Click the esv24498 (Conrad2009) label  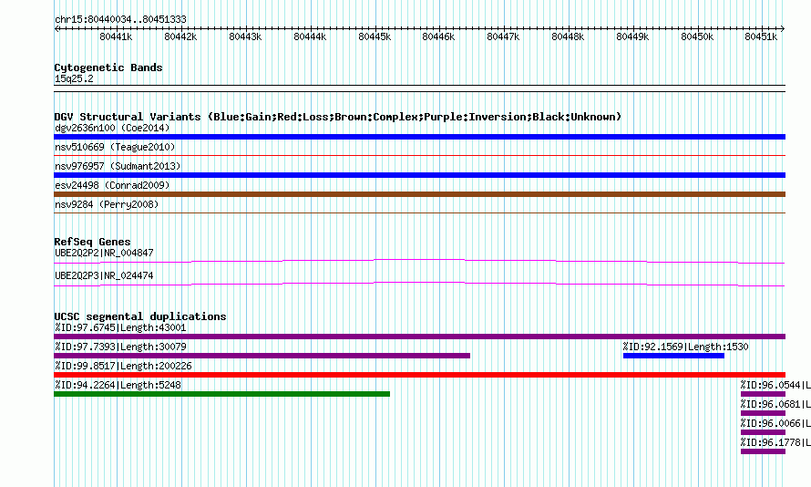point(112,185)
